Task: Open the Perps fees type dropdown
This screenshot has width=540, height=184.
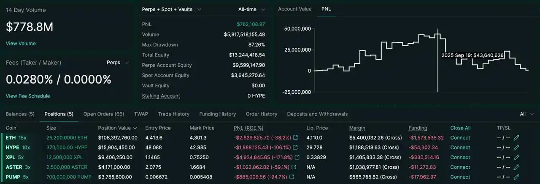Action: pyautogui.click(x=118, y=63)
